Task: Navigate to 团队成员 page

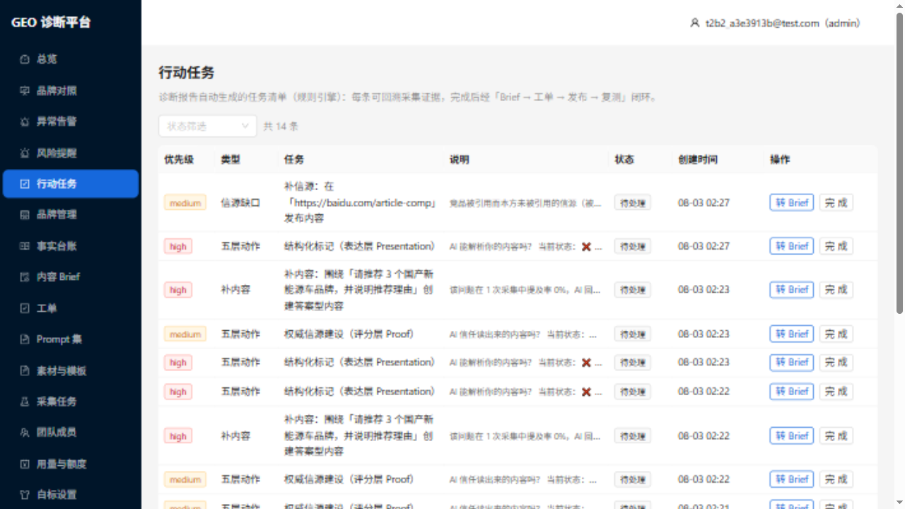Action: coord(71,433)
